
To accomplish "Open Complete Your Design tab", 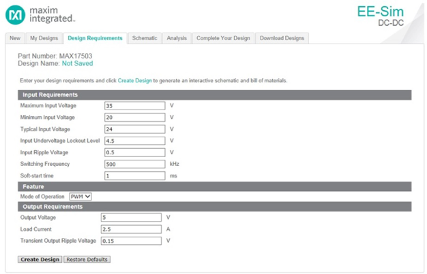I will coord(223,38).
